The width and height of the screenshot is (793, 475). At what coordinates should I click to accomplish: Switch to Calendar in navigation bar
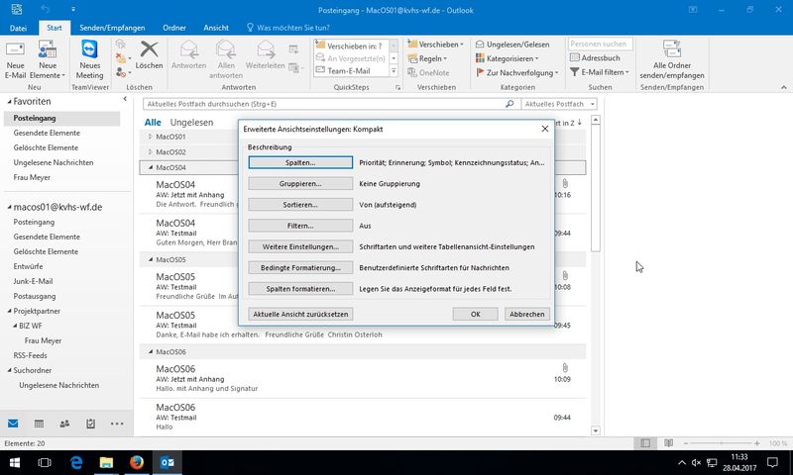39,424
